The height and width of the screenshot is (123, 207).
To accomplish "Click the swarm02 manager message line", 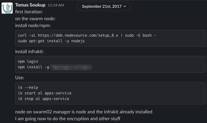I will pyautogui.click(x=84, y=112).
